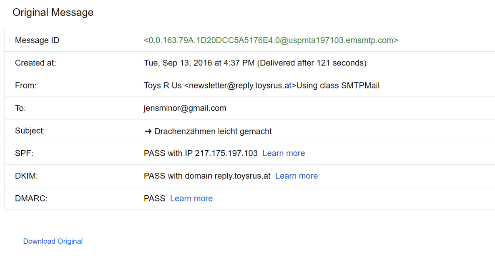Click the DMARC PASS result text
495x265 pixels.
coord(154,198)
